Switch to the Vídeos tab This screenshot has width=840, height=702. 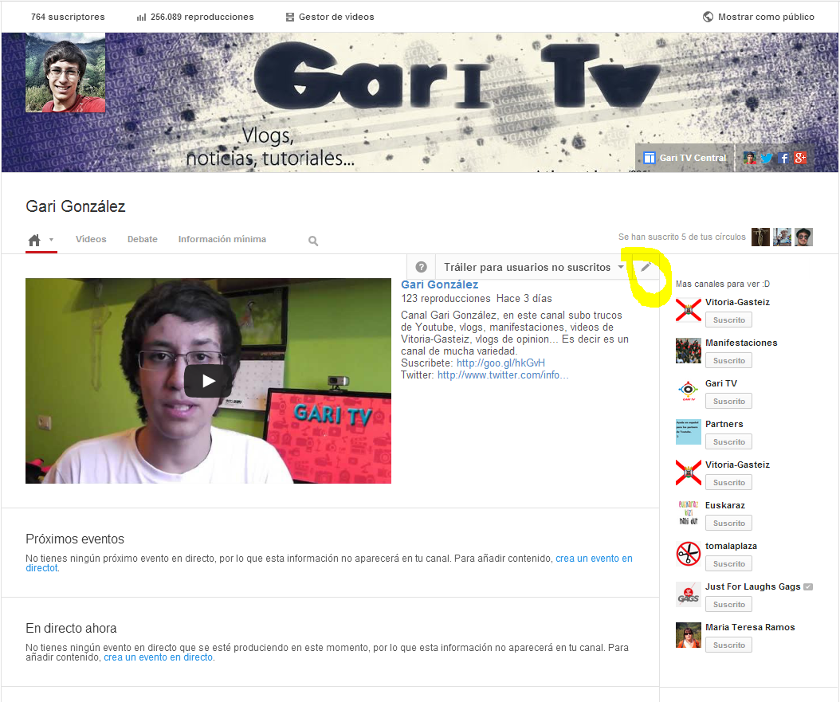click(x=91, y=239)
